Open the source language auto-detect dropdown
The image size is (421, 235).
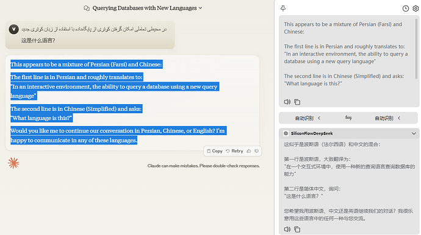click(x=308, y=118)
